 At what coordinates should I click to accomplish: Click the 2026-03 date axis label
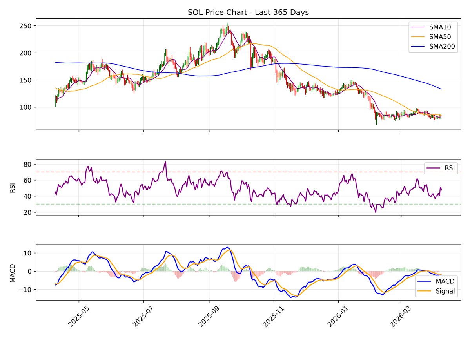point(401,316)
